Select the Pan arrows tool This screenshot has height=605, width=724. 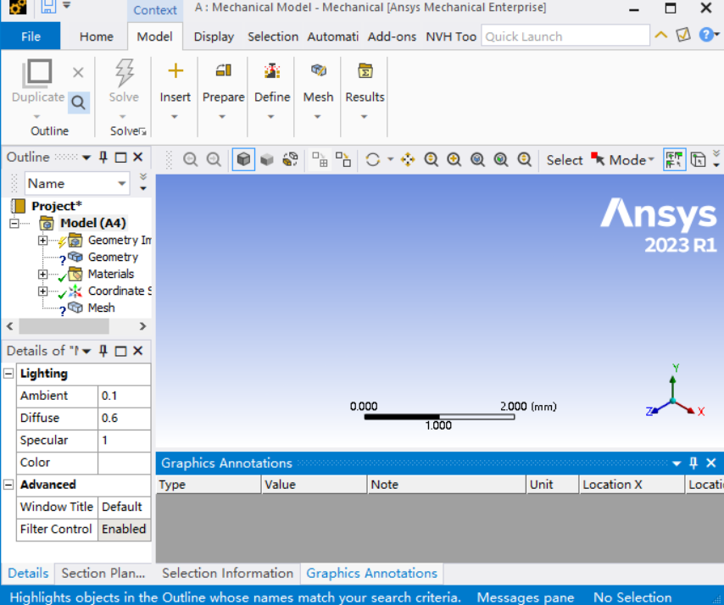(x=408, y=159)
